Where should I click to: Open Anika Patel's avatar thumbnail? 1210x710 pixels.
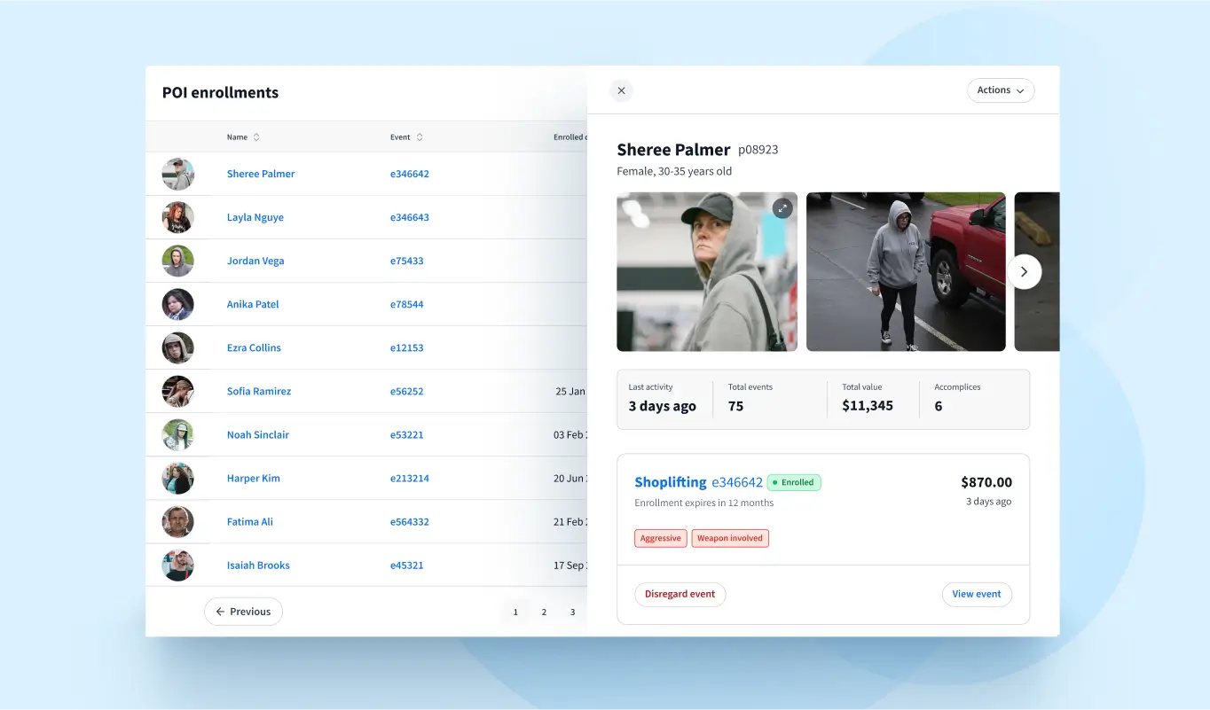coord(177,304)
